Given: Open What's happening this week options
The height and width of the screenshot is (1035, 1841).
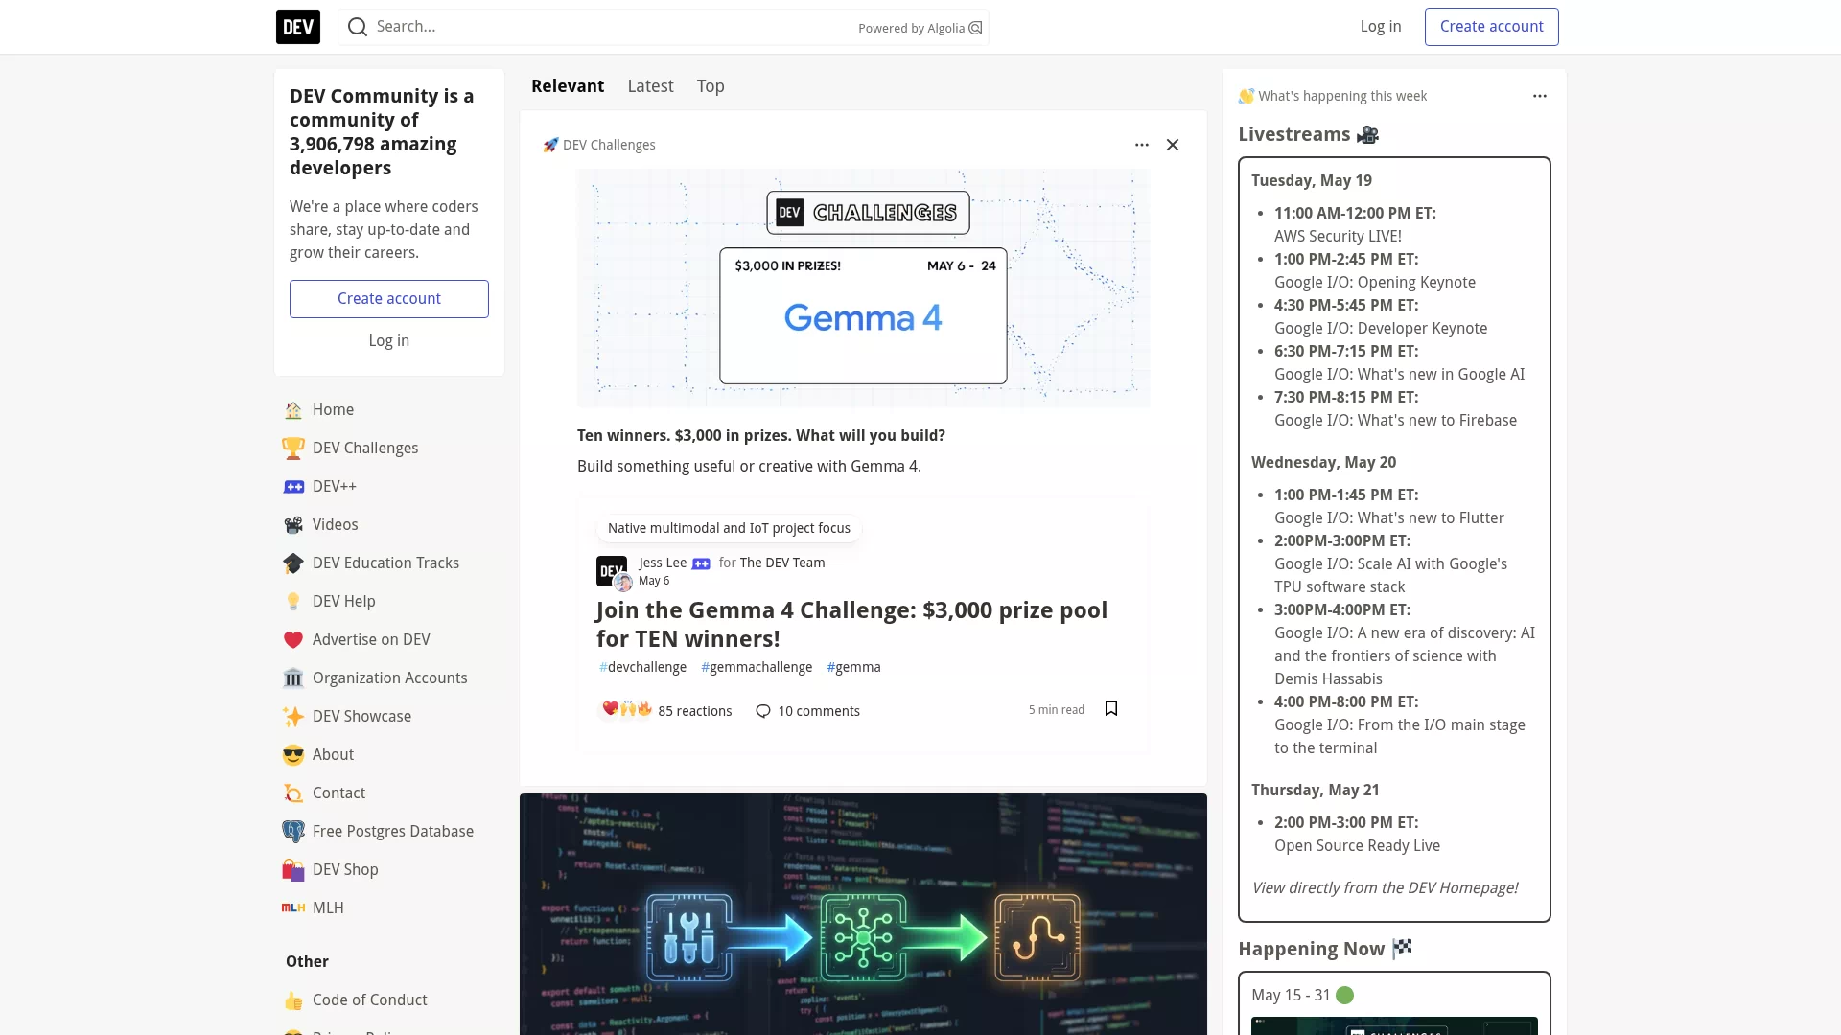Looking at the screenshot, I should click(x=1540, y=96).
